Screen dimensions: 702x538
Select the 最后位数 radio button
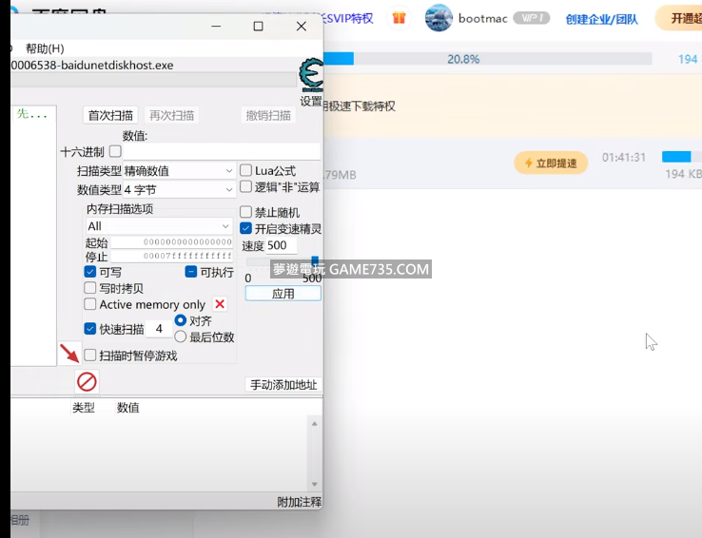tap(181, 336)
